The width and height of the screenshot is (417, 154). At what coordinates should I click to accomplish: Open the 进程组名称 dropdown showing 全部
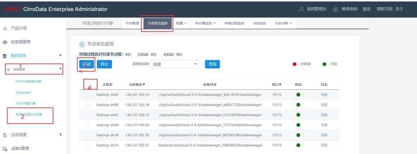pyautogui.click(x=174, y=64)
